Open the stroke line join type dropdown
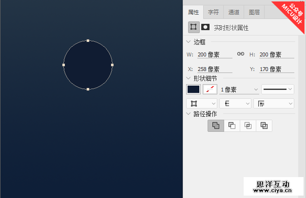The image size is (306, 198). pos(275,103)
